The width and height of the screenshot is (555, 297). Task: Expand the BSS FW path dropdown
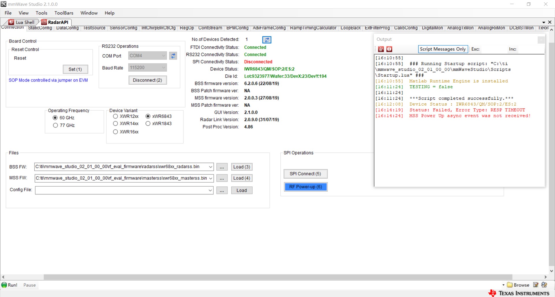(210, 167)
